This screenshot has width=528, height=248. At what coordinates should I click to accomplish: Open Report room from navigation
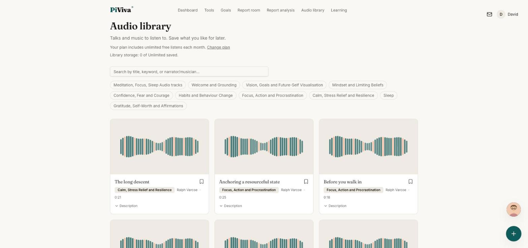249,10
